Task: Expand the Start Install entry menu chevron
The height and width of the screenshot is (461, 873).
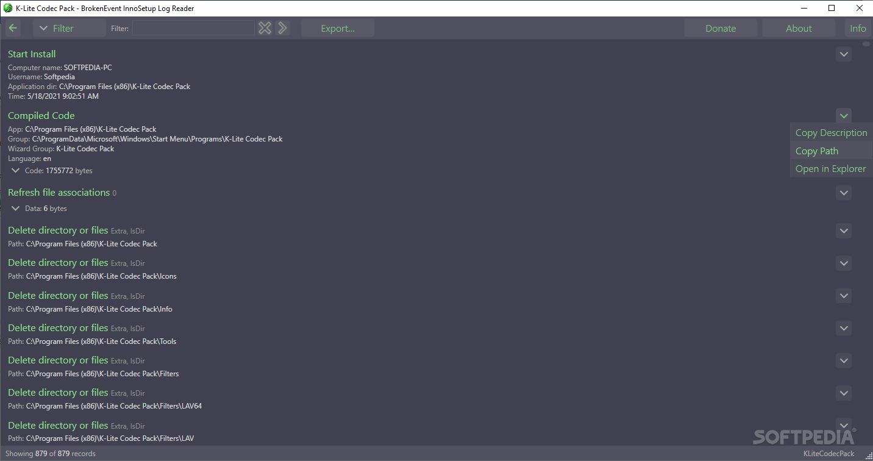Action: coord(844,54)
